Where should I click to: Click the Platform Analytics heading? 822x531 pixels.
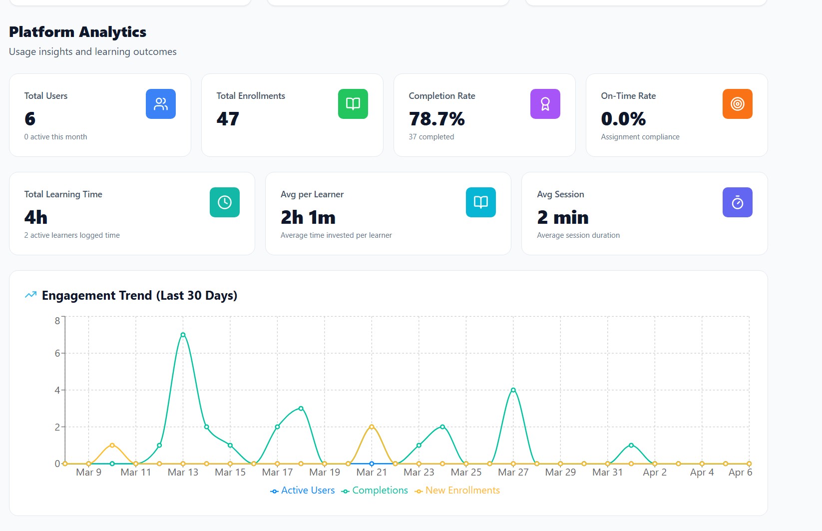[x=77, y=32]
